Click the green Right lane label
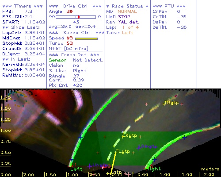Image resolution: width=221 pixels, height=177 pixels. pyautogui.click(x=154, y=169)
